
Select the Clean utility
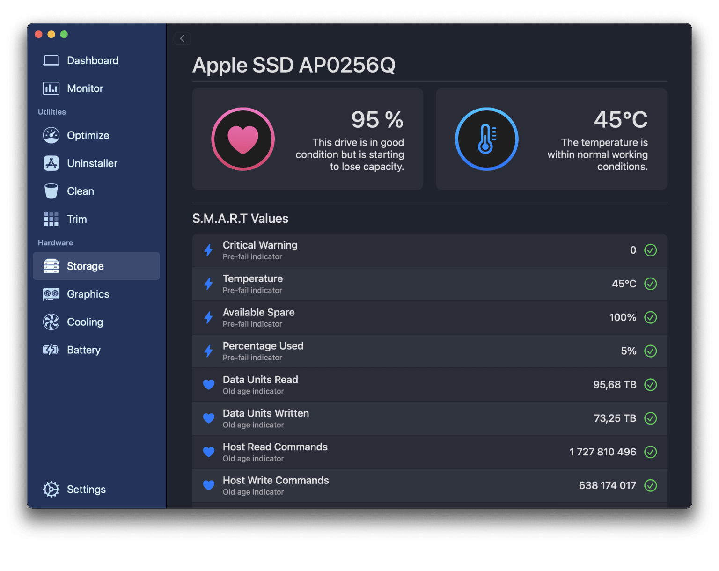81,191
